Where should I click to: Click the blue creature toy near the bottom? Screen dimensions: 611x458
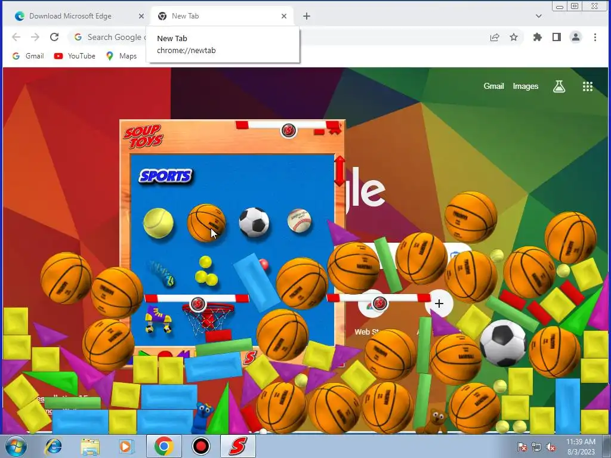coord(202,417)
